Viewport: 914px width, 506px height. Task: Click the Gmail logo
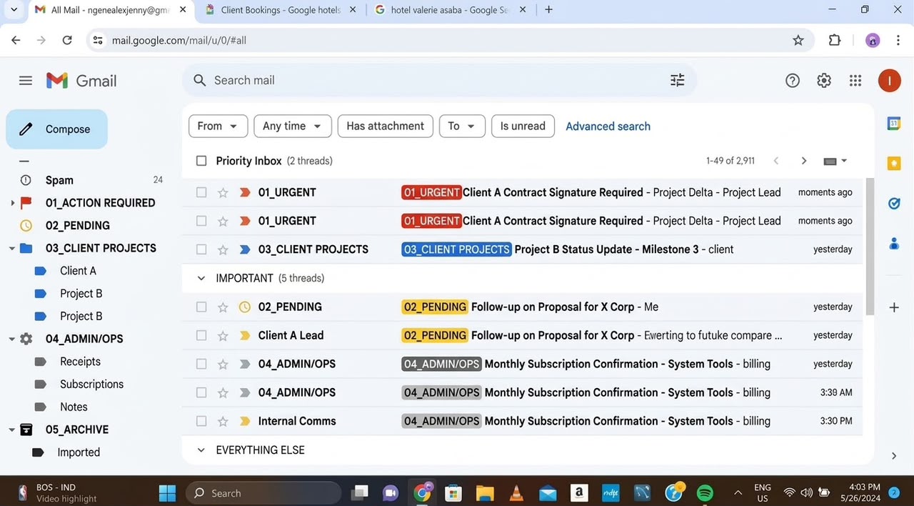81,81
